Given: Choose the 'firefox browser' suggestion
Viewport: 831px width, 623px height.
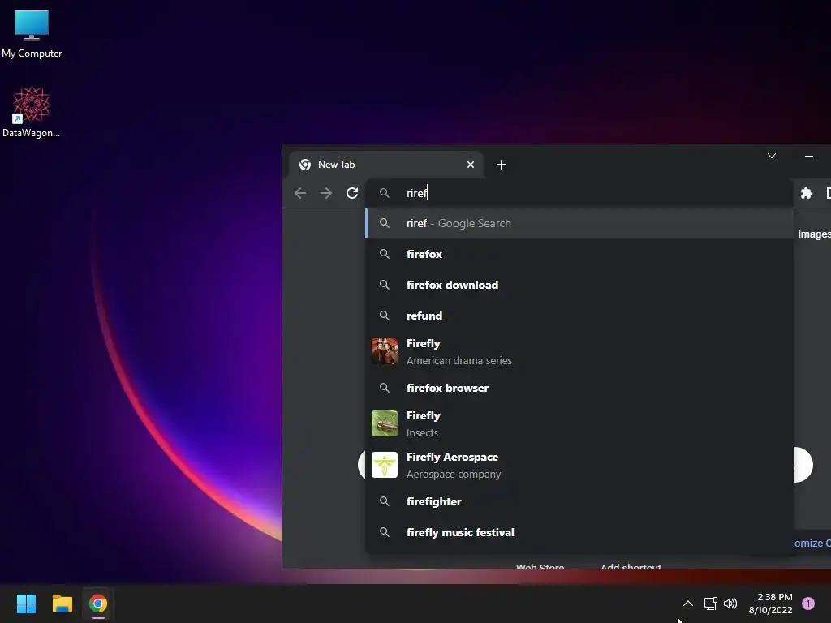Looking at the screenshot, I should pyautogui.click(x=579, y=388).
